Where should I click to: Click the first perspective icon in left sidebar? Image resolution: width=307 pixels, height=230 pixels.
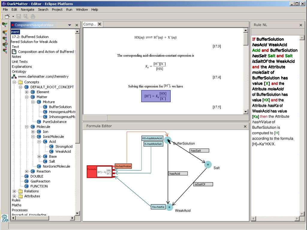pos(4,25)
